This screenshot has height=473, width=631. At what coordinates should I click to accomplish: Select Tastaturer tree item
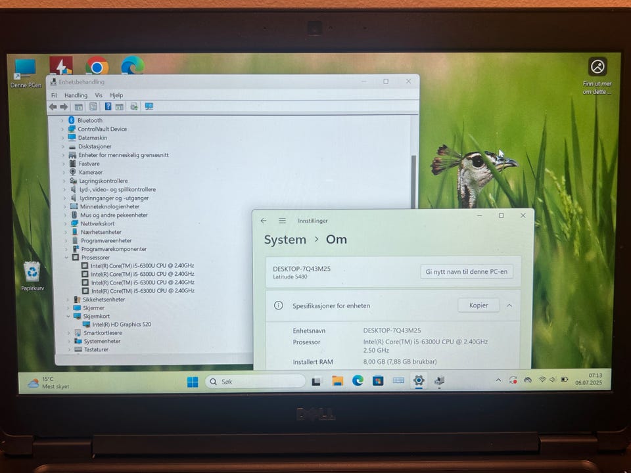[x=96, y=349]
